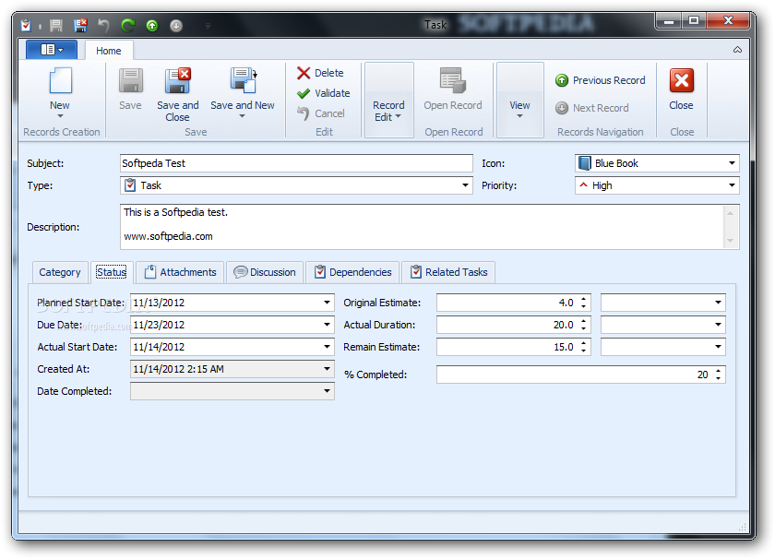The image size is (775, 559).
Task: Click inside the Description text area
Action: pos(423,226)
